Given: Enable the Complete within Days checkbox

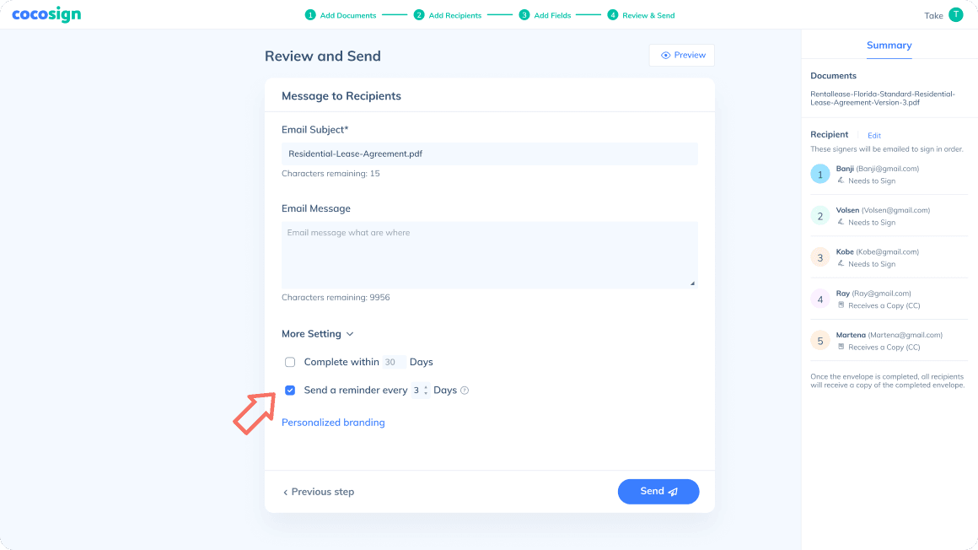Looking at the screenshot, I should coord(290,362).
